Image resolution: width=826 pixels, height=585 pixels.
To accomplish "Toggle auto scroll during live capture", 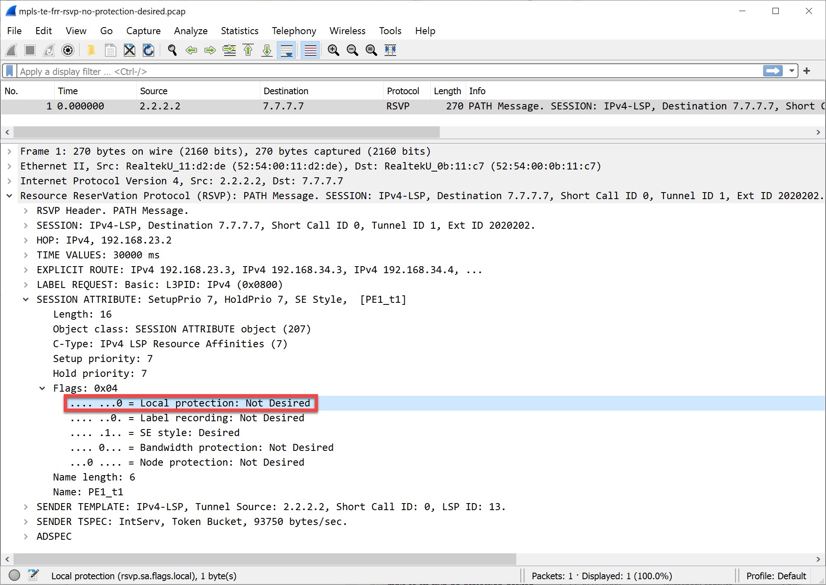I will 286,50.
